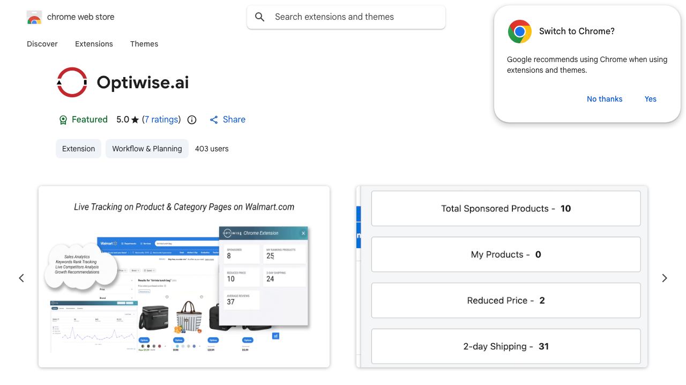This screenshot has height=385, width=686.
Task: Click the Featured badge icon
Action: point(63,120)
